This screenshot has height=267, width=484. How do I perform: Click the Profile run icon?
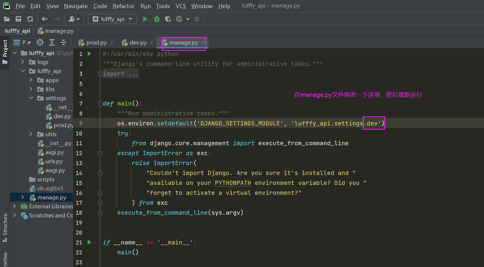[179, 19]
